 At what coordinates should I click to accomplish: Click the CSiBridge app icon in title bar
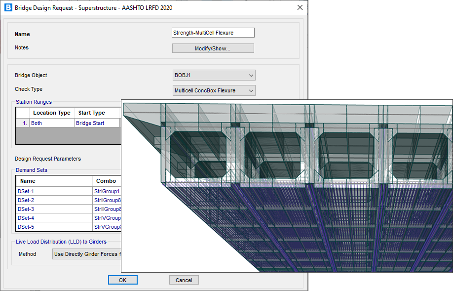8,7
